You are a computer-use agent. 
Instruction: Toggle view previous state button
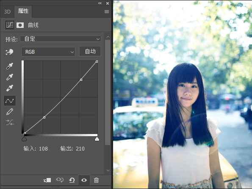(x=60, y=180)
